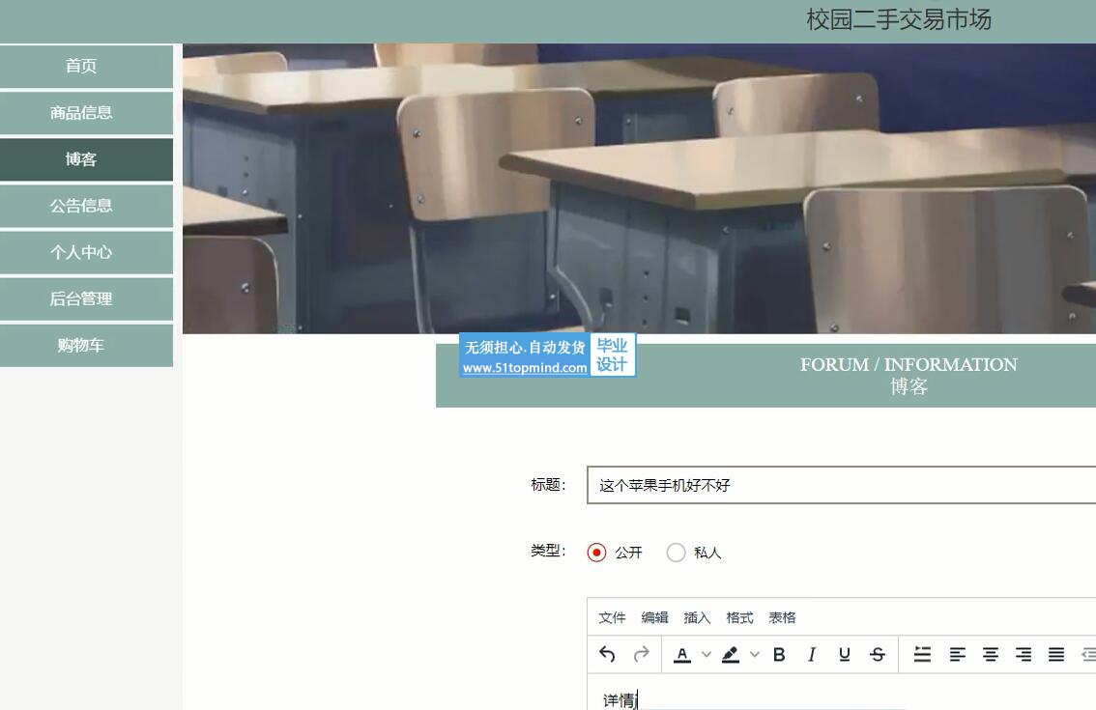The height and width of the screenshot is (710, 1096).
Task: Open the 文件 menu in editor
Action: click(x=612, y=618)
